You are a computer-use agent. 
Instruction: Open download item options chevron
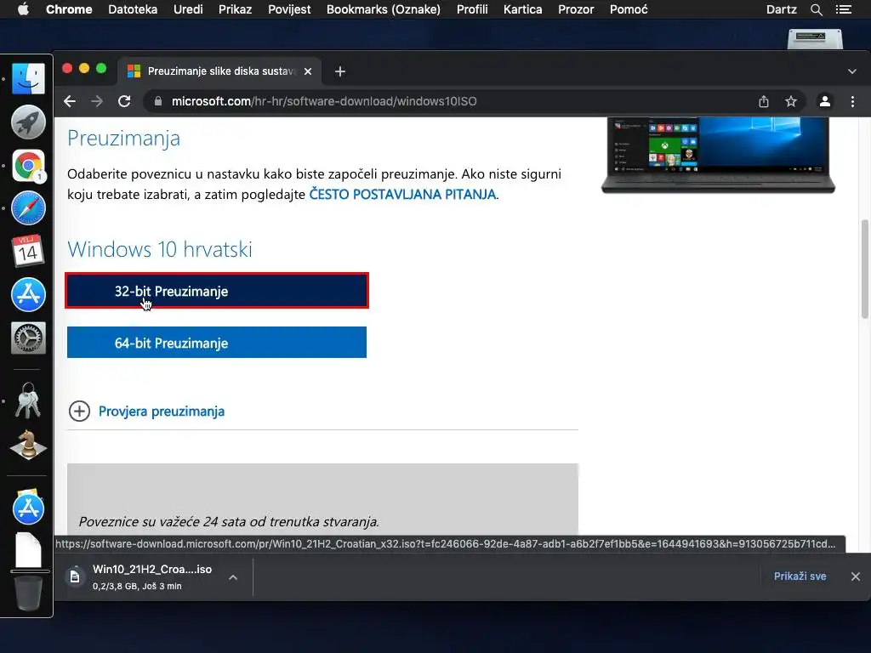[233, 577]
